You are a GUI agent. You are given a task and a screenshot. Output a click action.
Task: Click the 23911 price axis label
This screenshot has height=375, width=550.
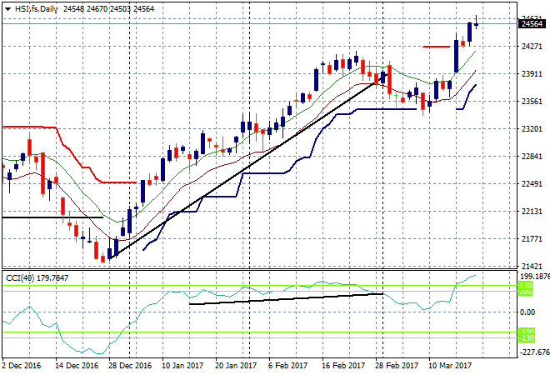click(x=532, y=74)
